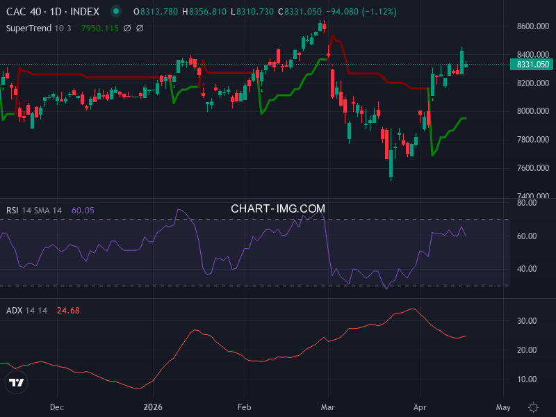Select the Apr axis label
The height and width of the screenshot is (417, 556).
[420, 407]
